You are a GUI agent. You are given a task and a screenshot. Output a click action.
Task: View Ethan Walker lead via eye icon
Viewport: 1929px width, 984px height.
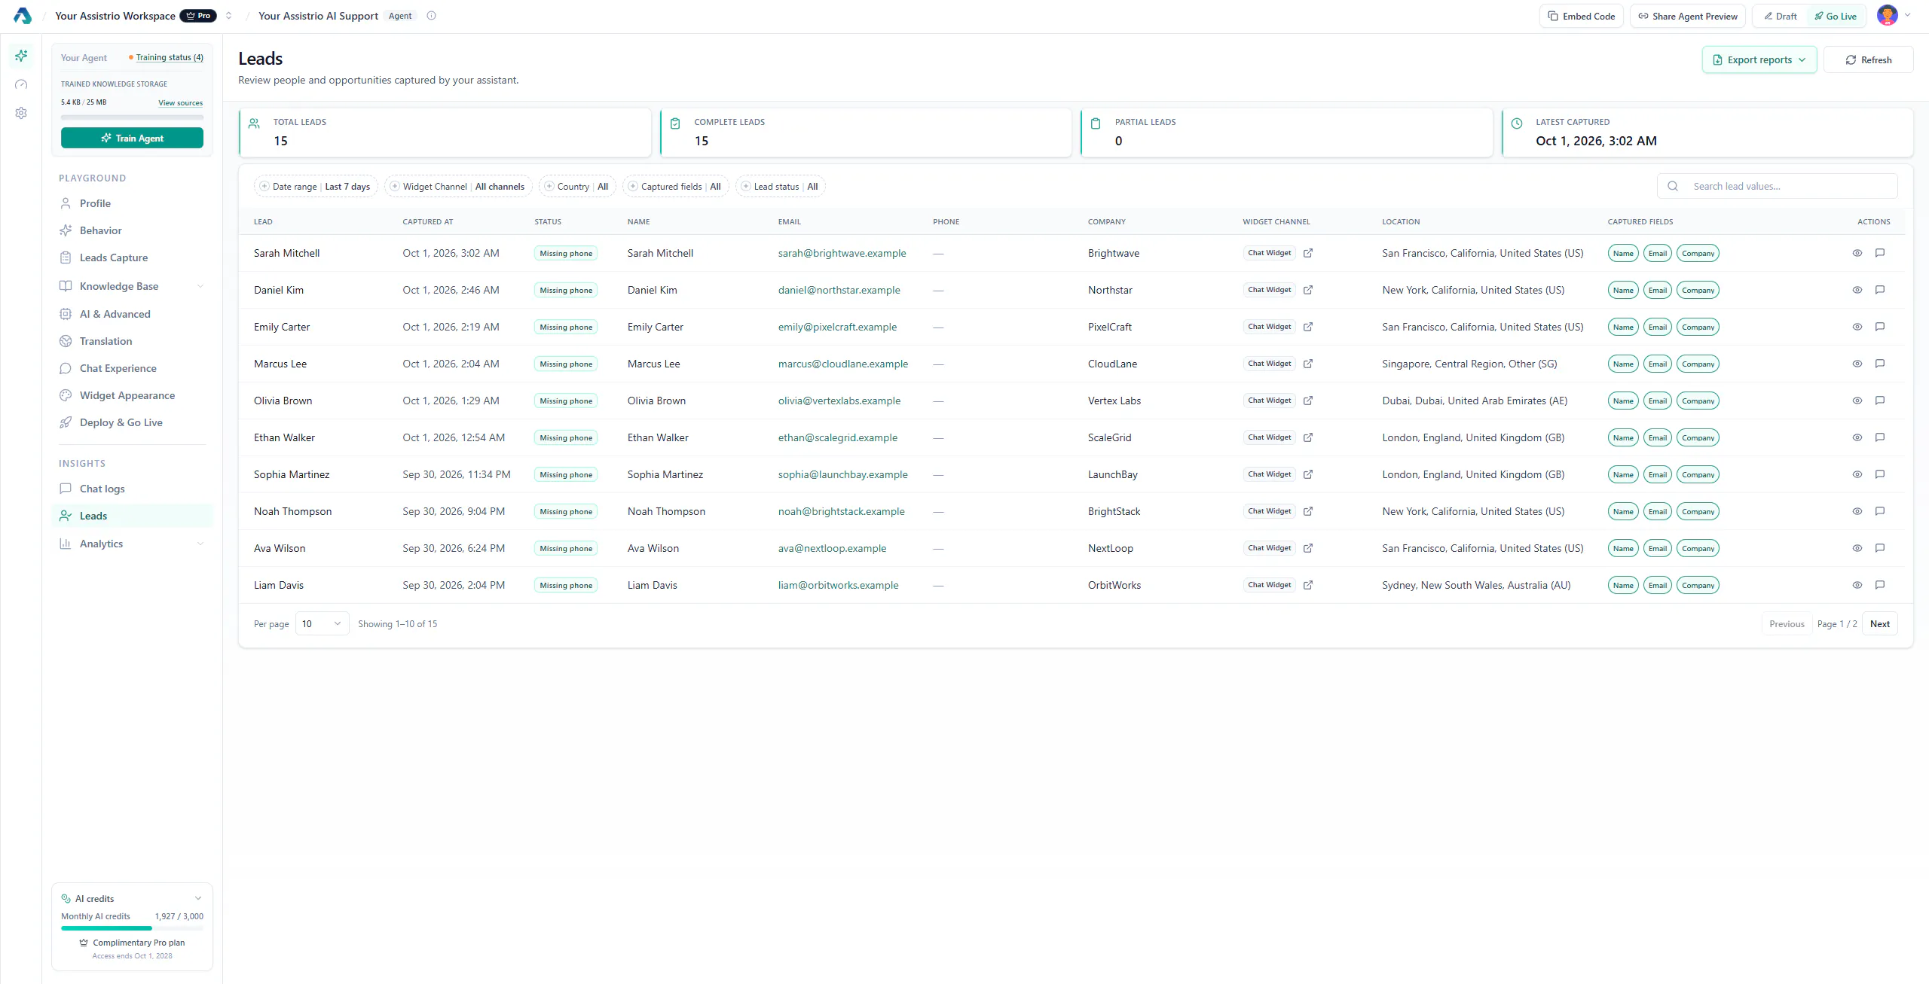[x=1857, y=437]
